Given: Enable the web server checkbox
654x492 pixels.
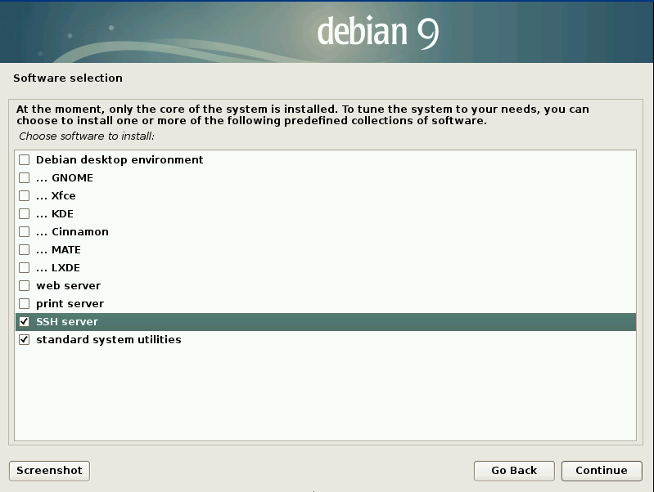Looking at the screenshot, I should [24, 286].
